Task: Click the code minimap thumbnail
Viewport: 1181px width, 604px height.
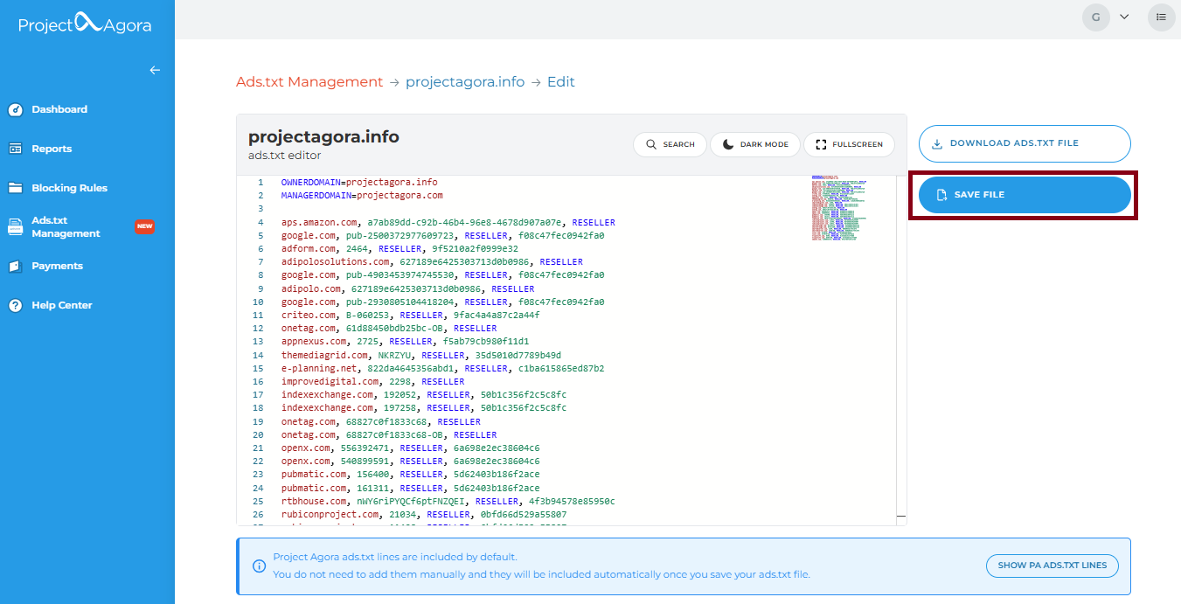Action: pos(838,208)
